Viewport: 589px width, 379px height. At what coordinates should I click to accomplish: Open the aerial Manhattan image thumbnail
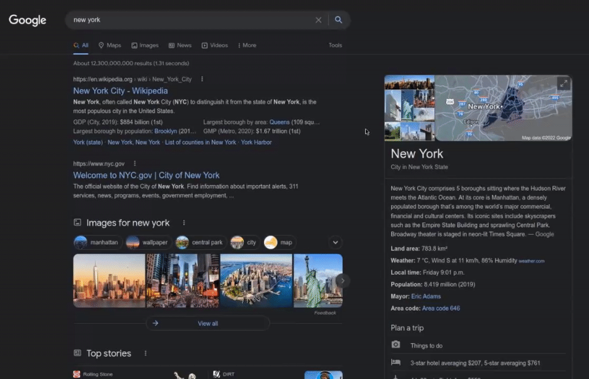tap(256, 281)
